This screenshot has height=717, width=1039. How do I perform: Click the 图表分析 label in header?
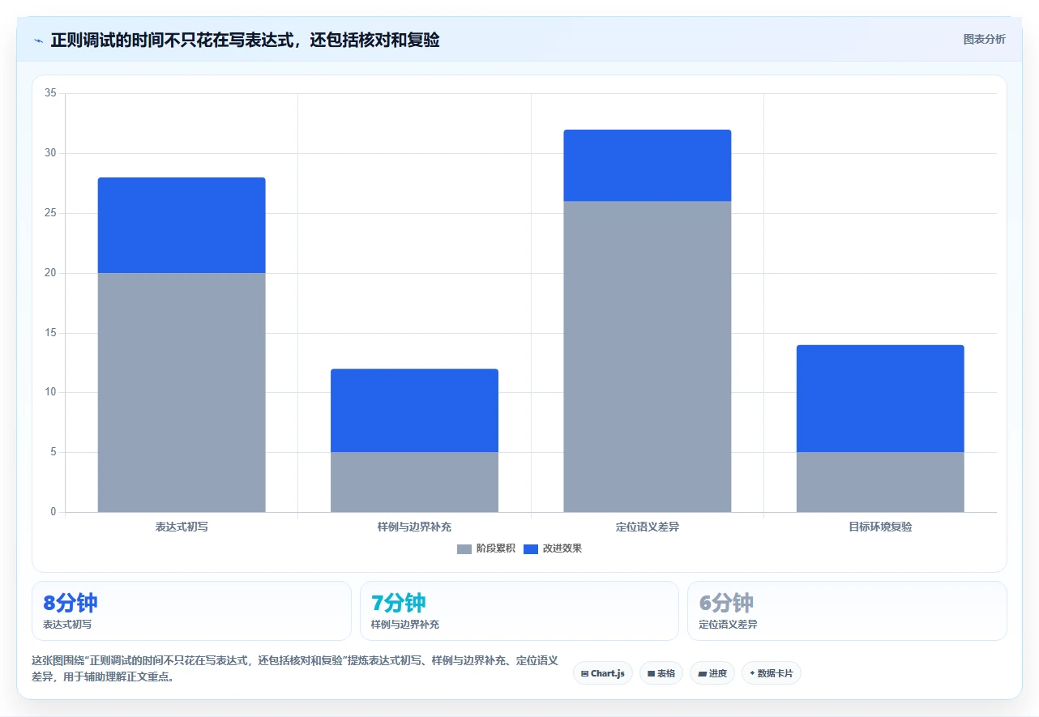tap(984, 39)
